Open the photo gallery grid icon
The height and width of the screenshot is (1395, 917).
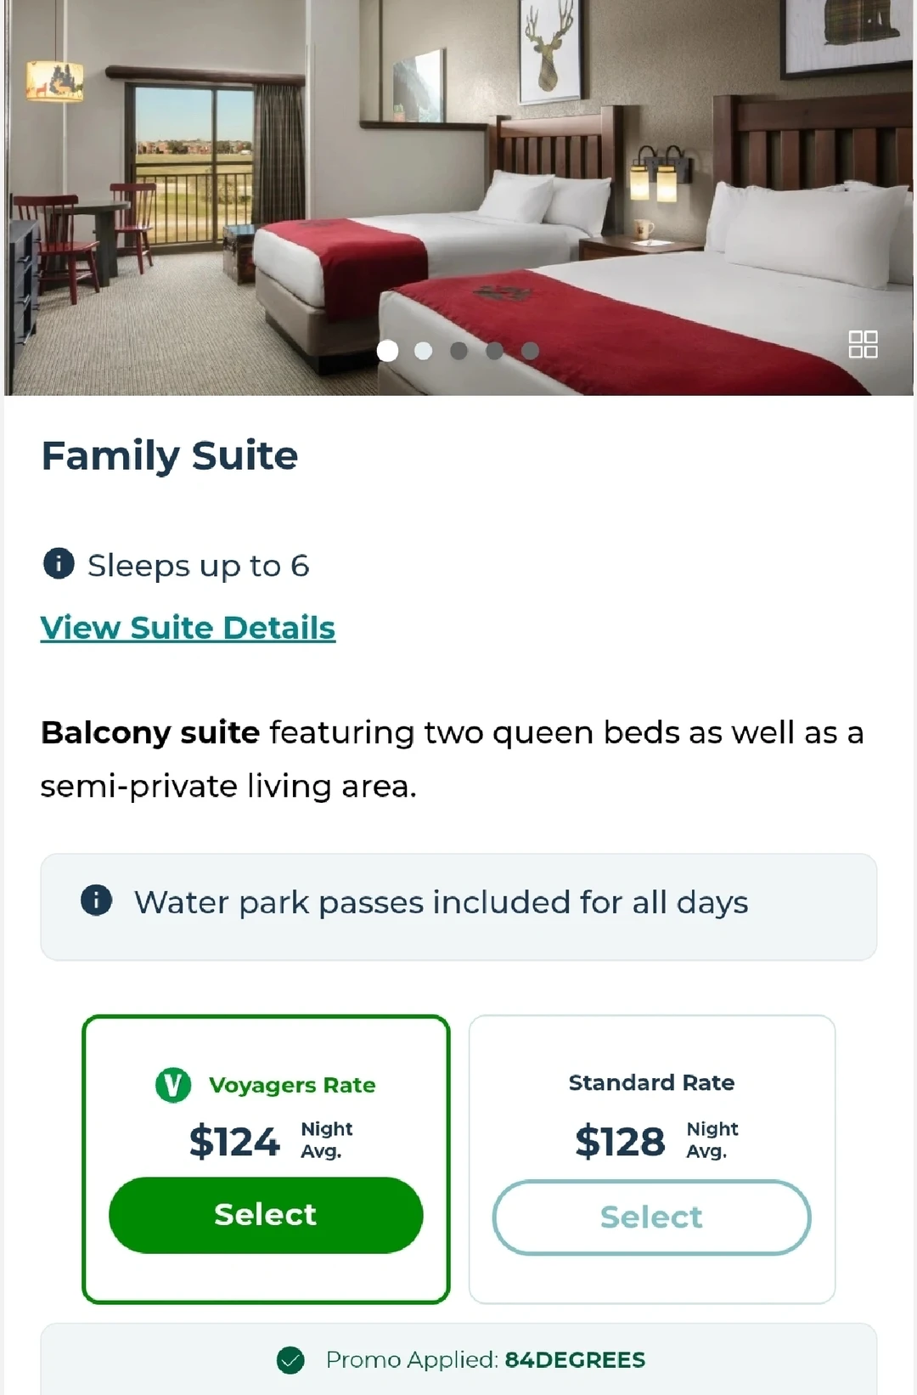863,344
